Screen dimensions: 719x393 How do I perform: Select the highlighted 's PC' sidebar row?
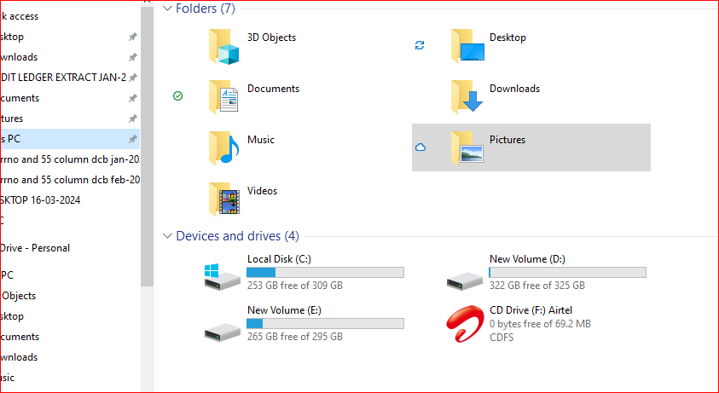click(70, 139)
